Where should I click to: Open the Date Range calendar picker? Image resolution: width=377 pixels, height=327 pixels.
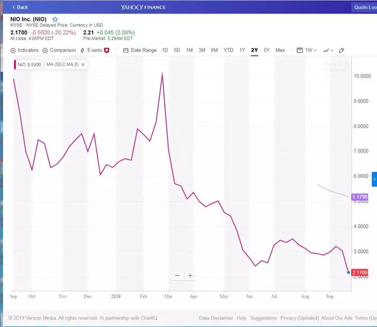click(140, 50)
